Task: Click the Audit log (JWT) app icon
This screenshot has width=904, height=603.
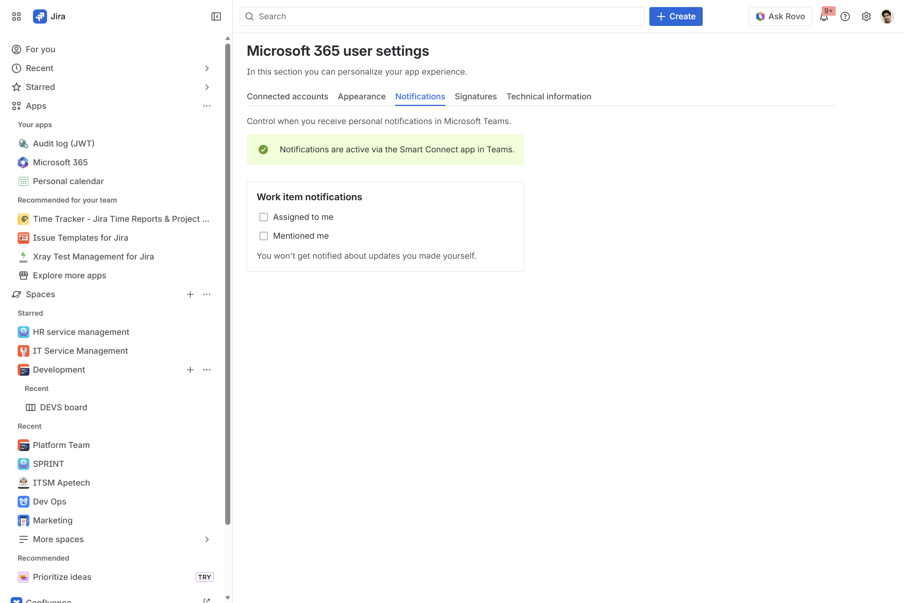Action: click(23, 144)
